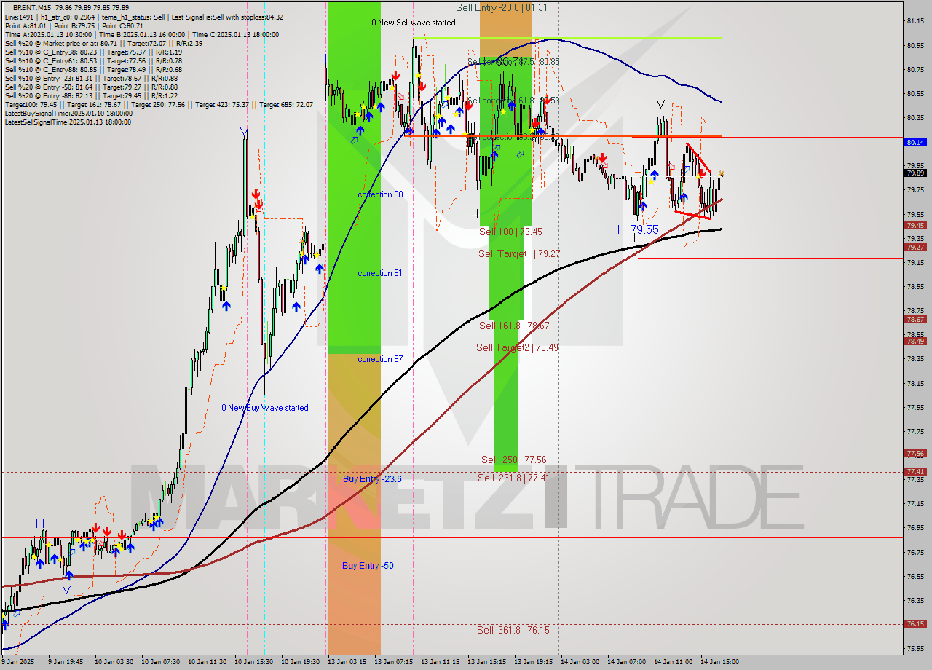This screenshot has height=670, width=932.
Task: Click the 'Buy Entry -23.6' label
Action: 372,478
